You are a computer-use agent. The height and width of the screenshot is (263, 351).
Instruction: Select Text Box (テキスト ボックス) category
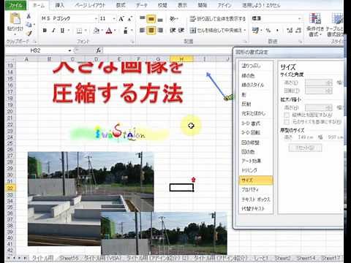pos(256,199)
